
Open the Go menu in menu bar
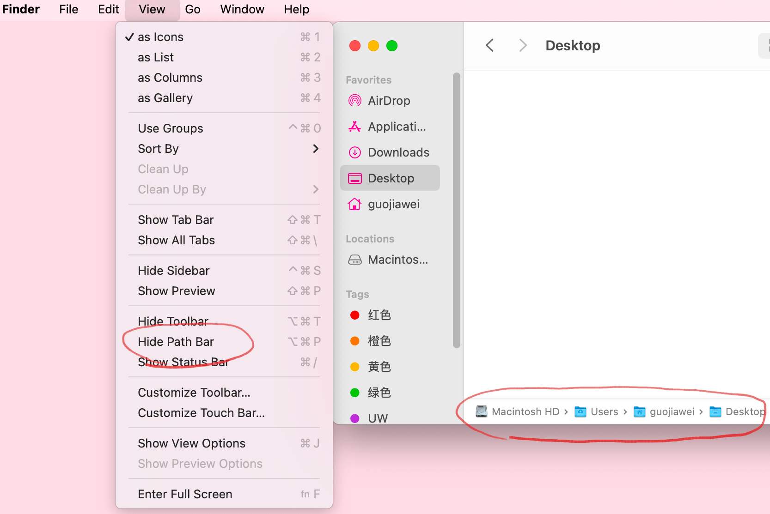(x=193, y=9)
